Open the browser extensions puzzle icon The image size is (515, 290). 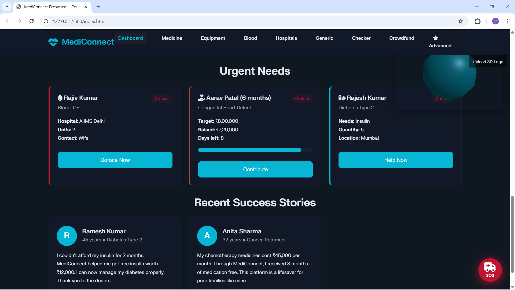(x=478, y=21)
